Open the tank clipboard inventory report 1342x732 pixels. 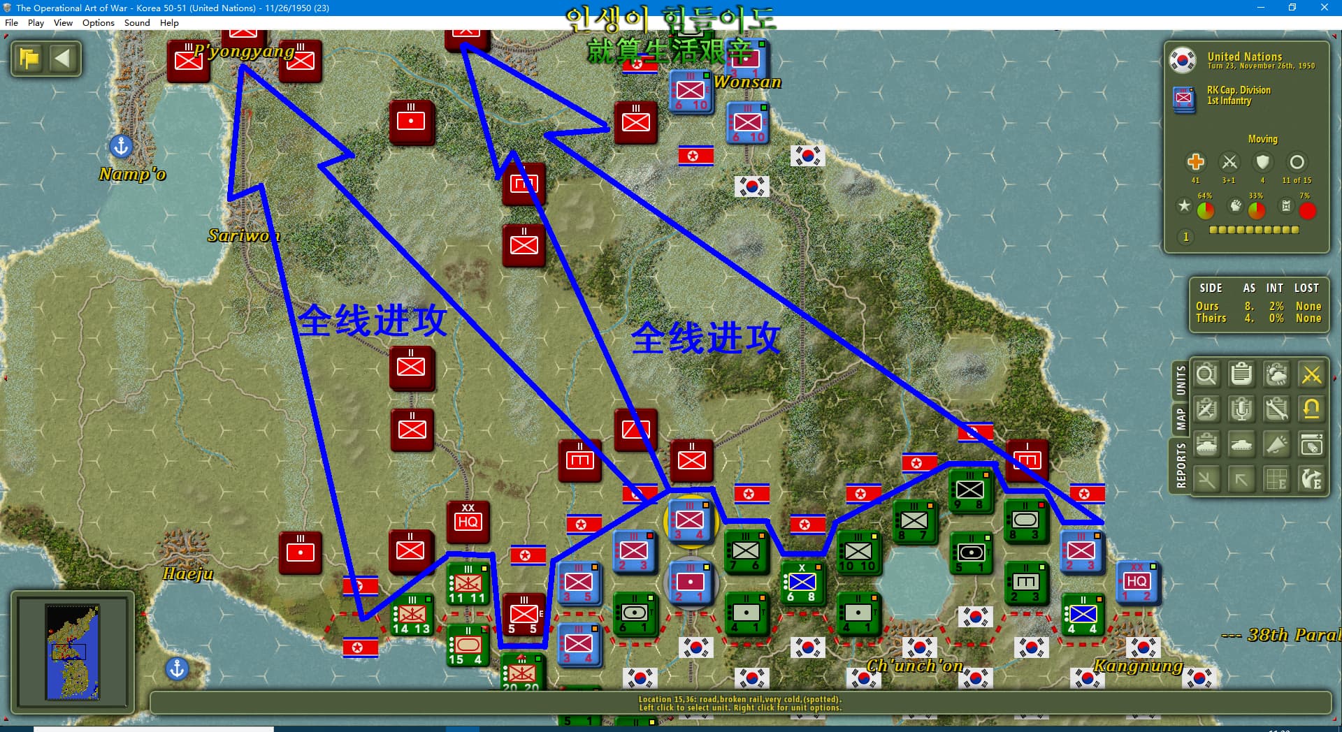click(x=1206, y=444)
